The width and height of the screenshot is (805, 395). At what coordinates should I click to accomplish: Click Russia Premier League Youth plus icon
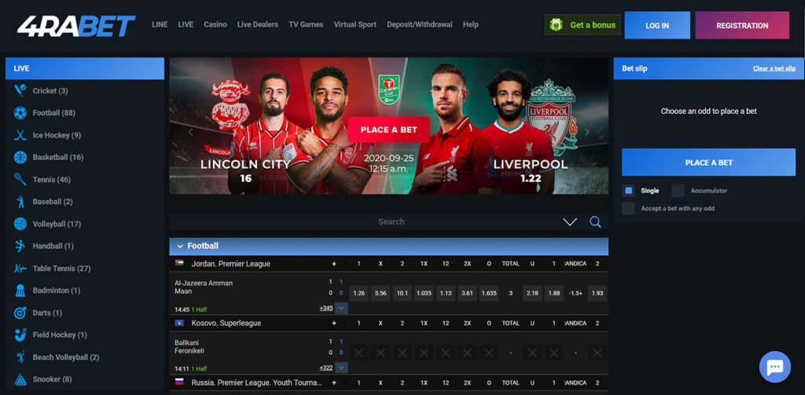[334, 382]
